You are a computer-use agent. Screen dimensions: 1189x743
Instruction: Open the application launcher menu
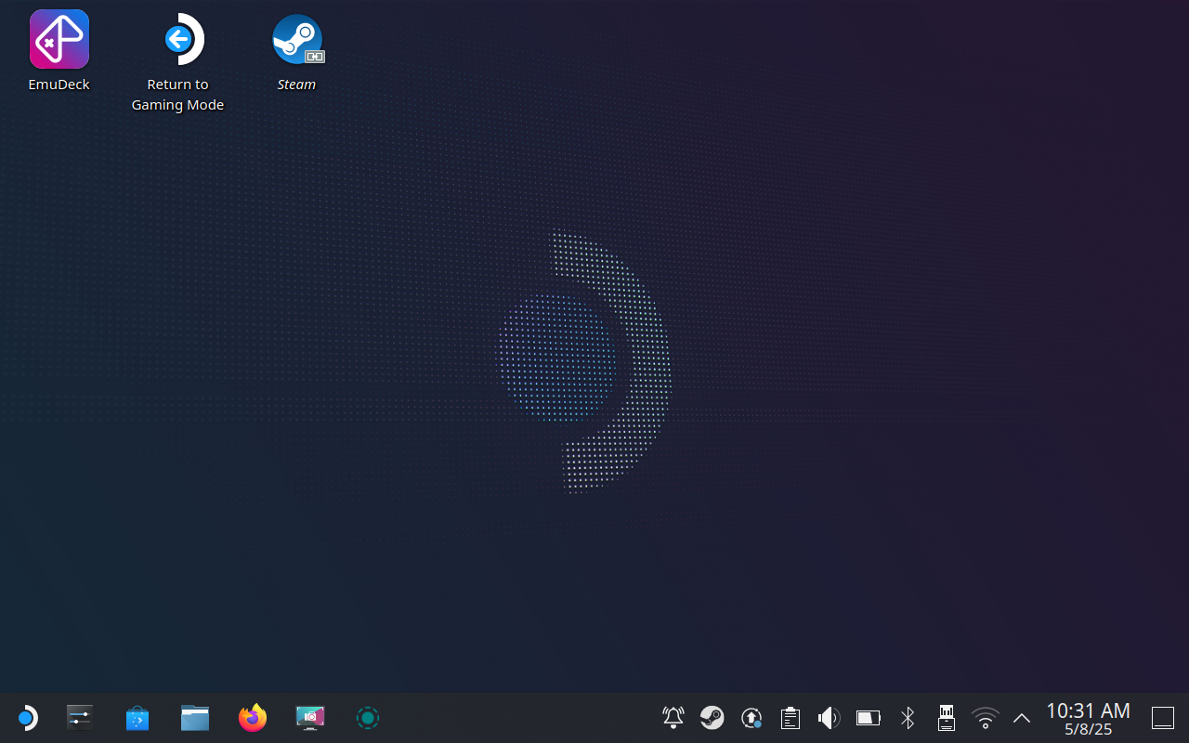tap(27, 717)
